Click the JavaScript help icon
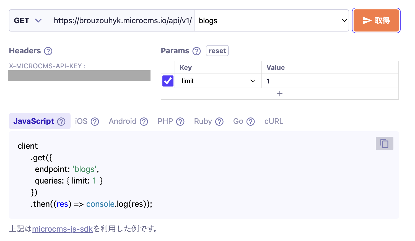Screen dimensions: 415x241 click(61, 121)
